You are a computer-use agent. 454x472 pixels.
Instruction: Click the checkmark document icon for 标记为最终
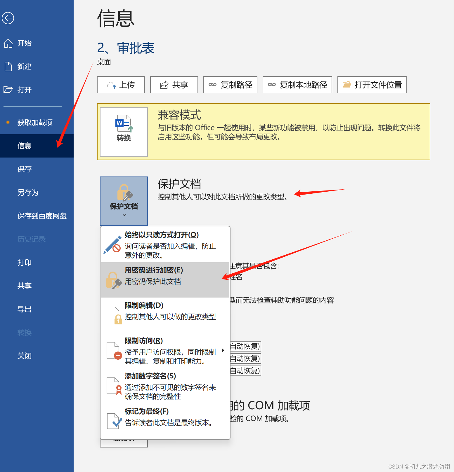pos(114,421)
